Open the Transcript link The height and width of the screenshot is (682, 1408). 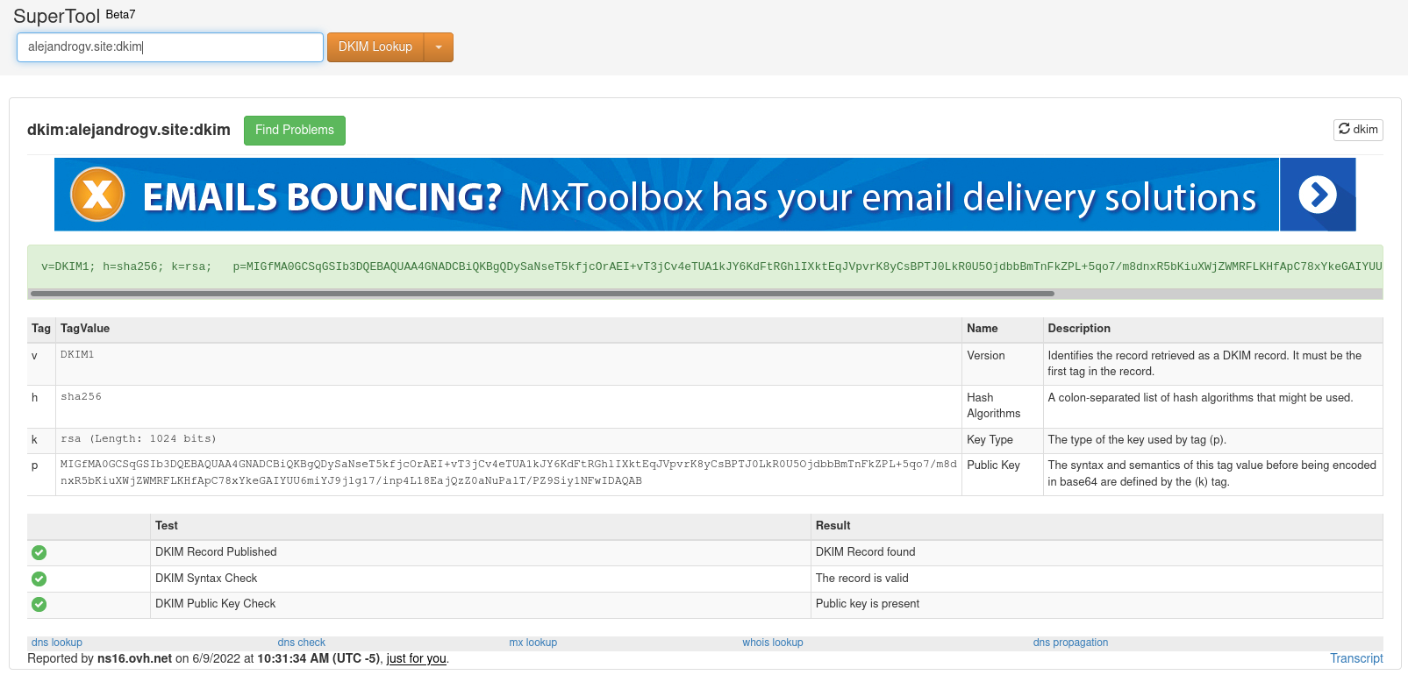pos(1356,658)
